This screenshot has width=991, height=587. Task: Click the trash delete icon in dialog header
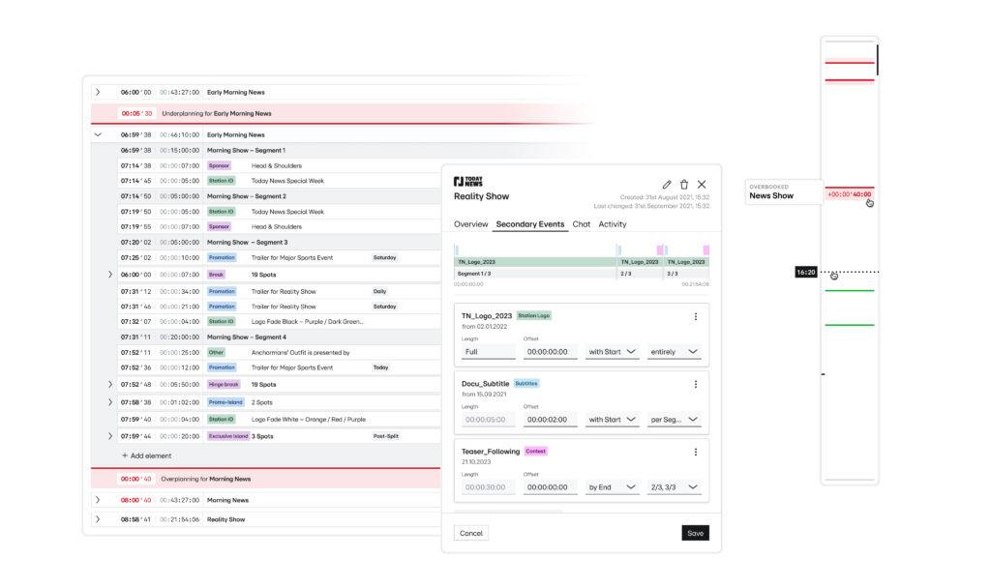pyautogui.click(x=684, y=185)
